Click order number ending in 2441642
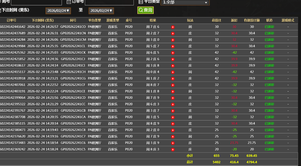This screenshot has height=166, width=301. pos(13,27)
